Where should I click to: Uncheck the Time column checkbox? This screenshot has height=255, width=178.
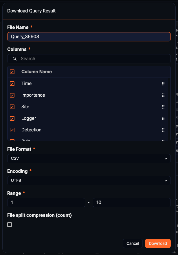12,83
